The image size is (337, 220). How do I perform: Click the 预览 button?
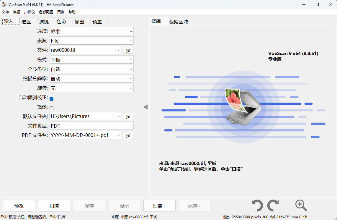[x=19, y=206]
